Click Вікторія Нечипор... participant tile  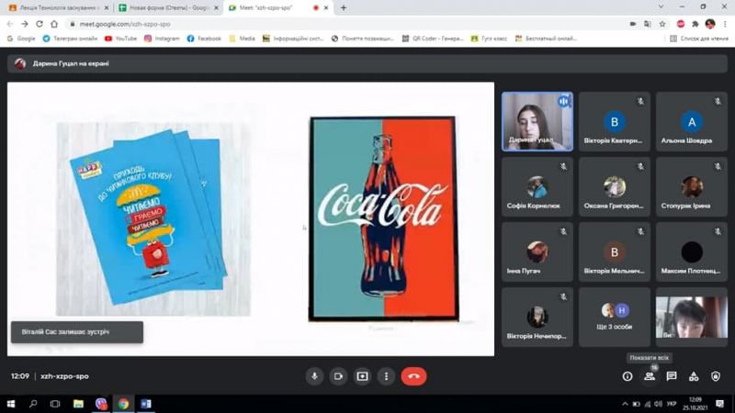537,317
